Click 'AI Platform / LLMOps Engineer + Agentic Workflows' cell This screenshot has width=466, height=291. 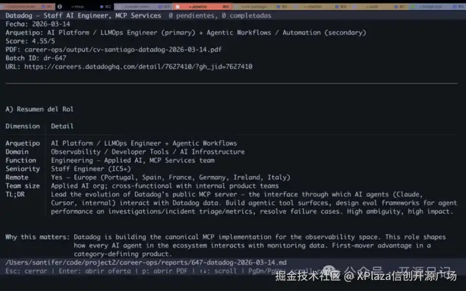[x=144, y=144]
